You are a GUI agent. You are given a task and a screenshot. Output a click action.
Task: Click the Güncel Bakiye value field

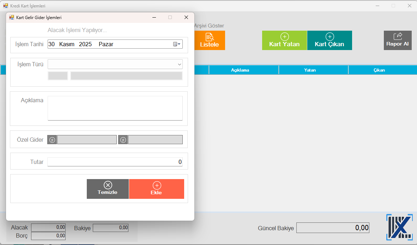click(332, 228)
